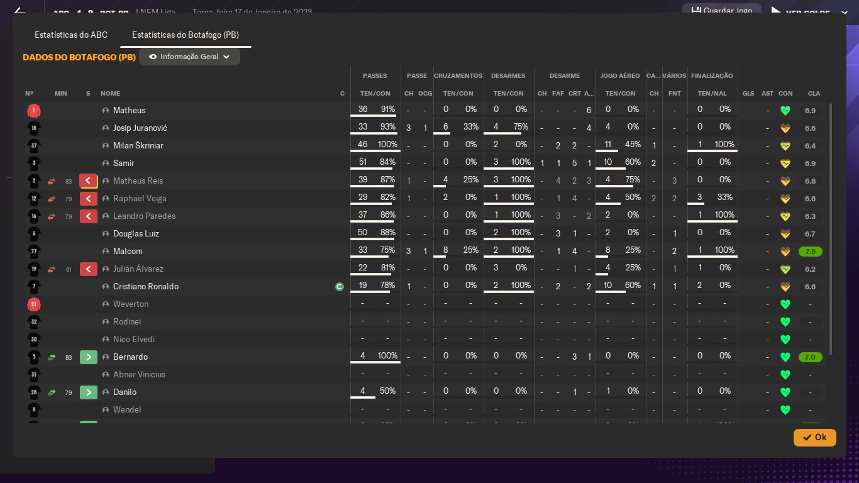
Task: Click captain badge next to Cristiano Ronaldo
Action: pyautogui.click(x=340, y=287)
